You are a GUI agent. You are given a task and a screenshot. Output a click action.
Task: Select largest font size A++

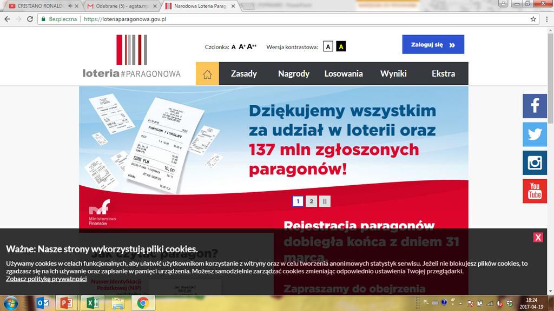tap(252, 46)
